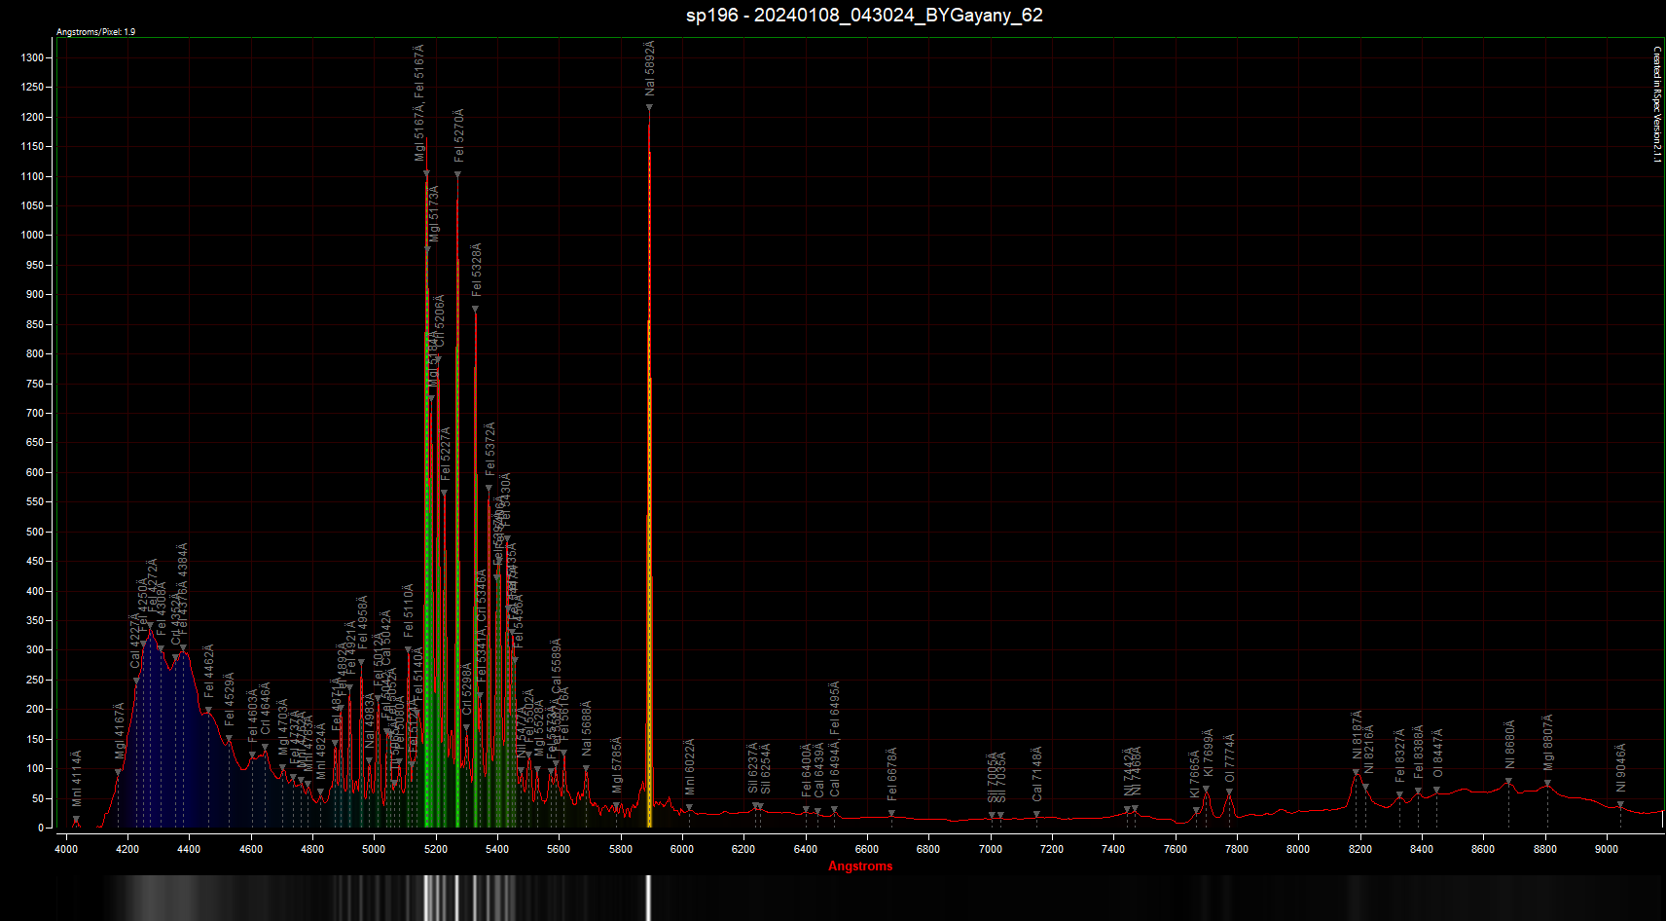Select the 'FeI 4462Å' line label

click(x=209, y=670)
